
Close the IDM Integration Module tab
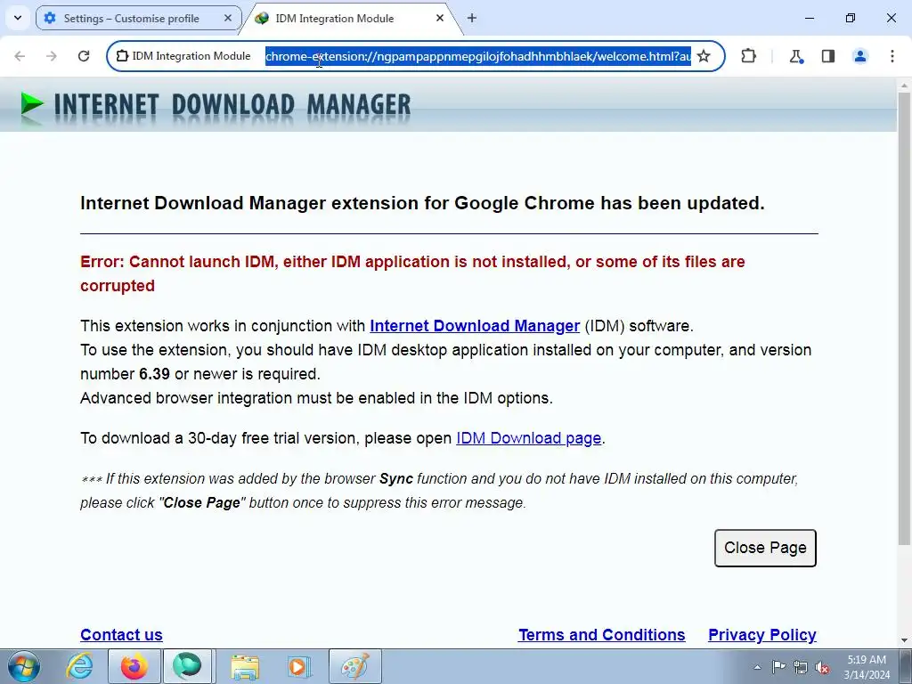[440, 18]
